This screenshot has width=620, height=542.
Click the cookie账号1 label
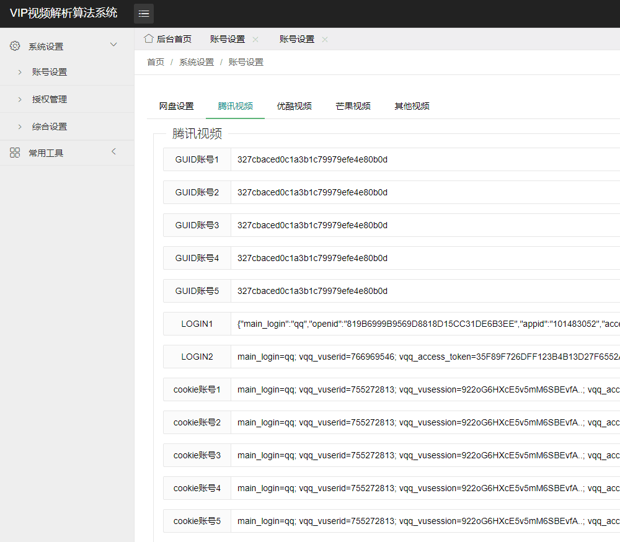point(197,389)
